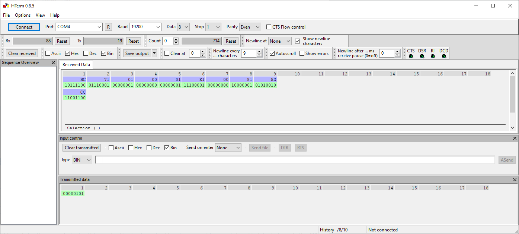Open the Newline at None dropdown
This screenshot has height=234, width=519.
(x=280, y=41)
